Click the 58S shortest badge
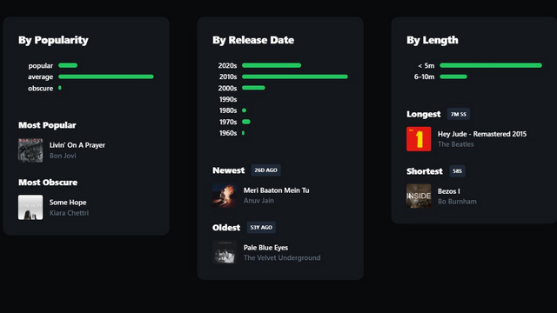The height and width of the screenshot is (313, 557). click(x=457, y=171)
